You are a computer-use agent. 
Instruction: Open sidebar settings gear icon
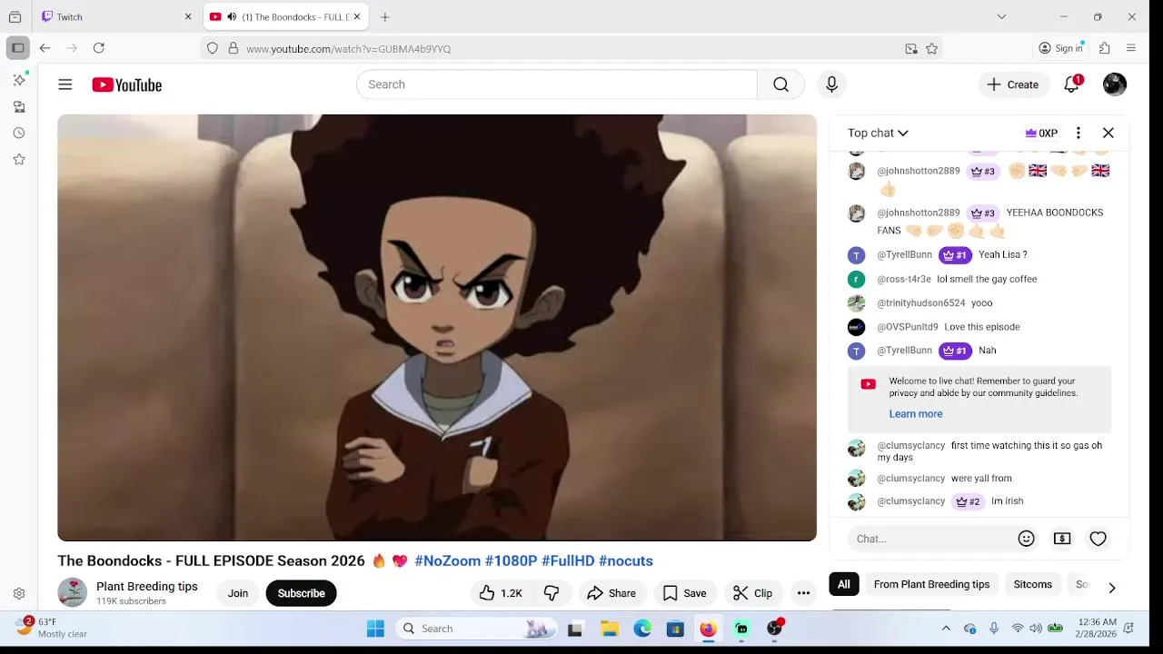[x=19, y=594]
